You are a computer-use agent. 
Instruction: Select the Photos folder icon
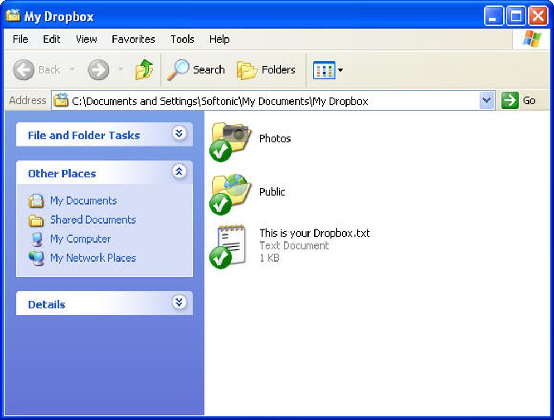pos(230,142)
